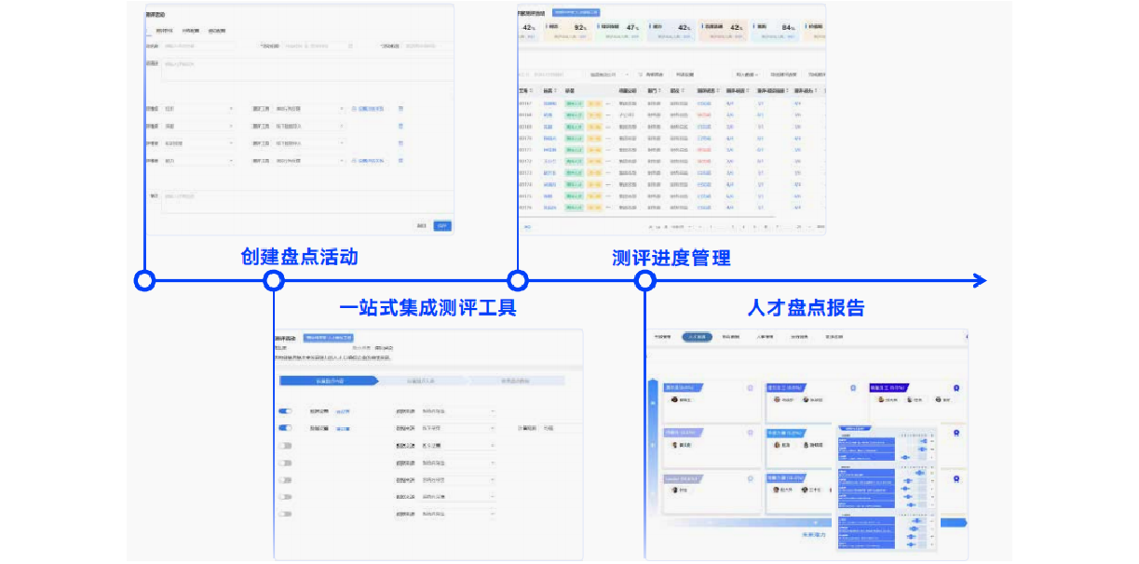Click the timeline node below 创建盘点活动
Viewport: 1139px width, 564px height.
[273, 281]
